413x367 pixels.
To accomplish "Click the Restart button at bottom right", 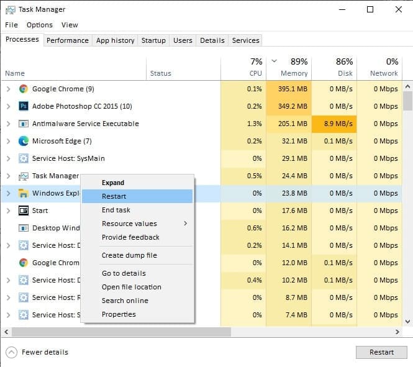I will click(381, 352).
